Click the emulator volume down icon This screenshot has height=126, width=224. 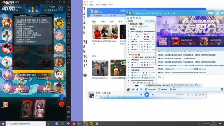point(69,20)
